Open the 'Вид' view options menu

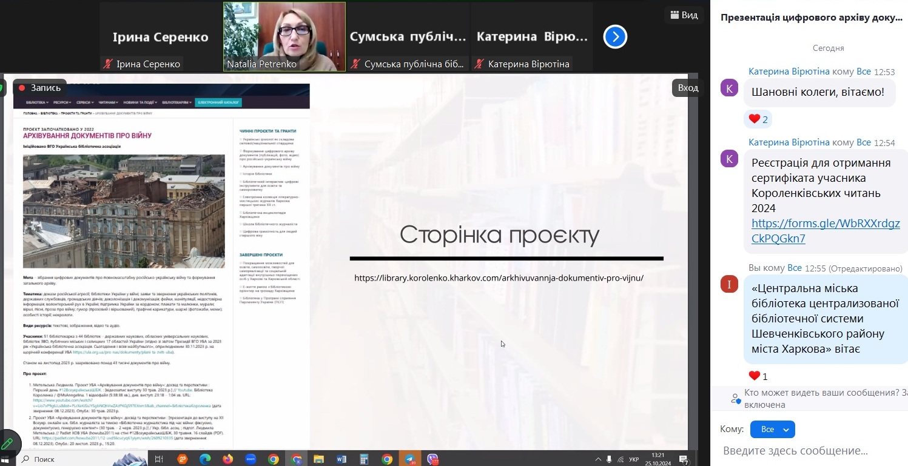click(684, 15)
